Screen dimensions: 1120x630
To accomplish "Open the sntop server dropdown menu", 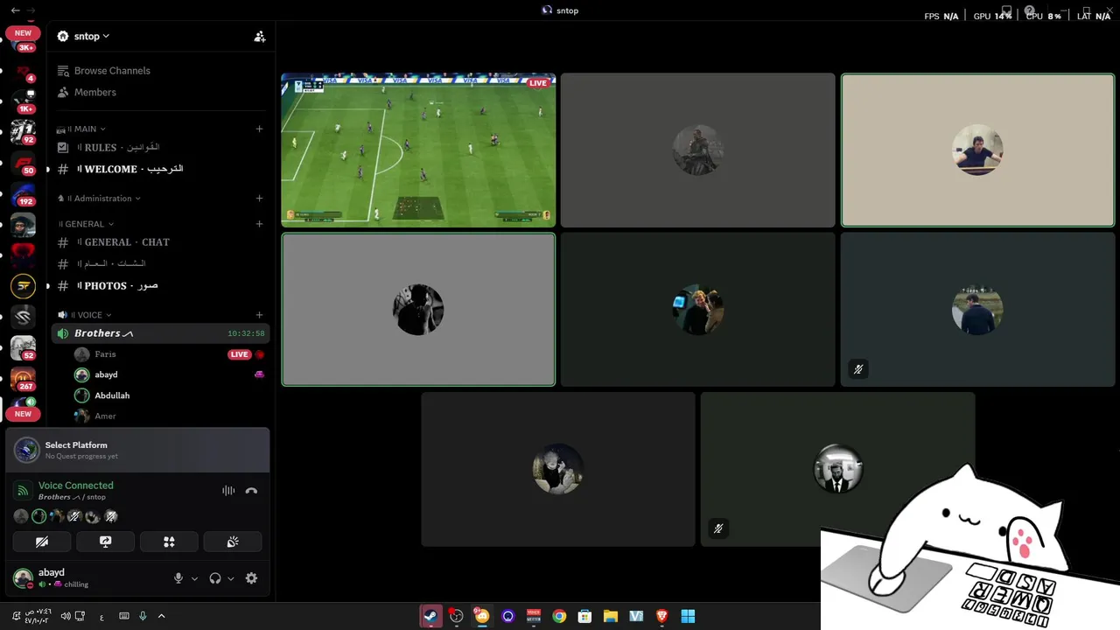I will (x=83, y=37).
